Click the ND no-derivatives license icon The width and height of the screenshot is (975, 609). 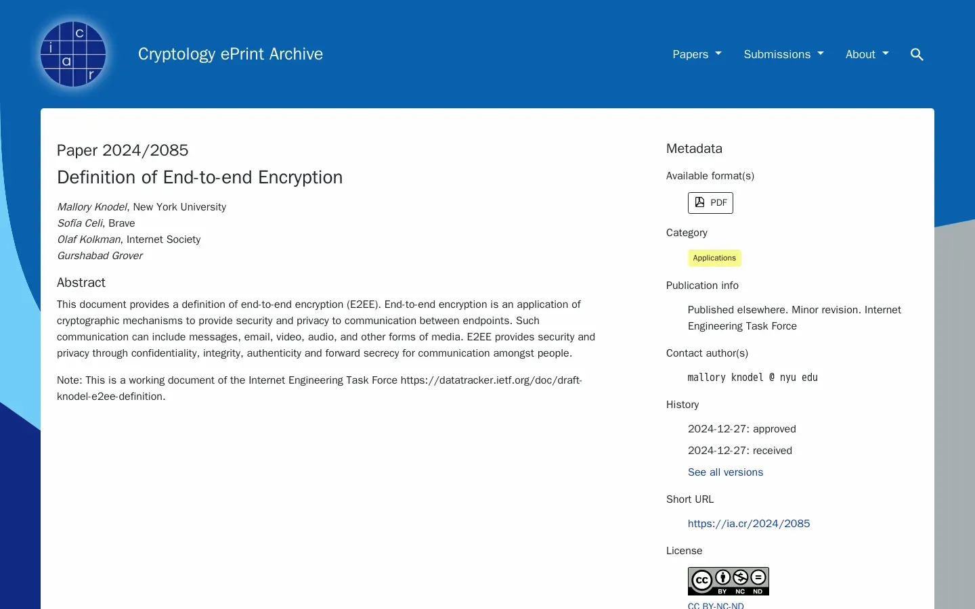click(x=758, y=578)
